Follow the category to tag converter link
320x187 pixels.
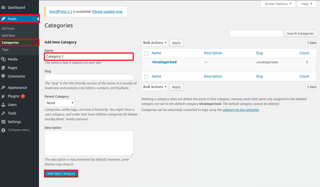tap(241, 110)
